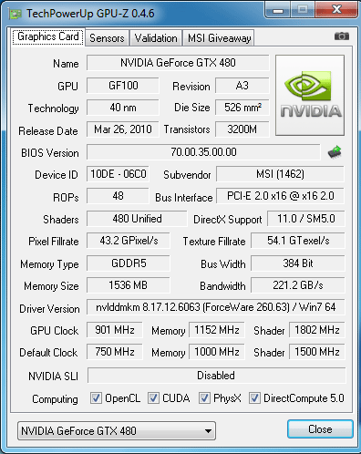Viewport: 361px width, 454px height.
Task: Toggle the OpenCL checkbox
Action: pyautogui.click(x=96, y=397)
